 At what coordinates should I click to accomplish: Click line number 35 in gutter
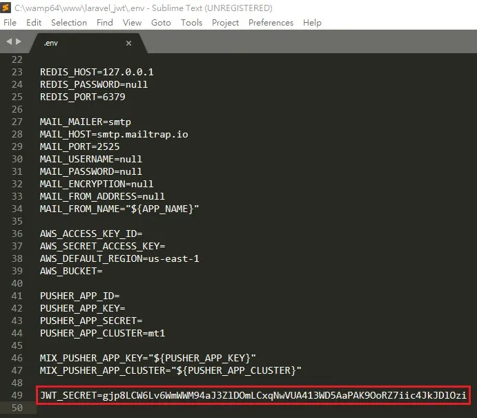[17, 221]
